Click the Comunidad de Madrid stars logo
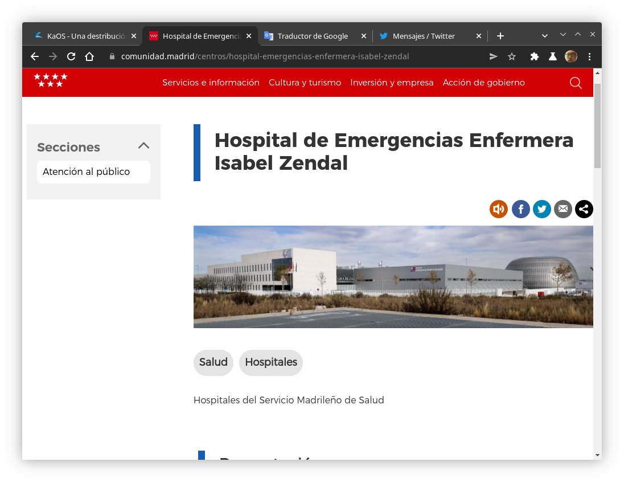 tap(51, 80)
